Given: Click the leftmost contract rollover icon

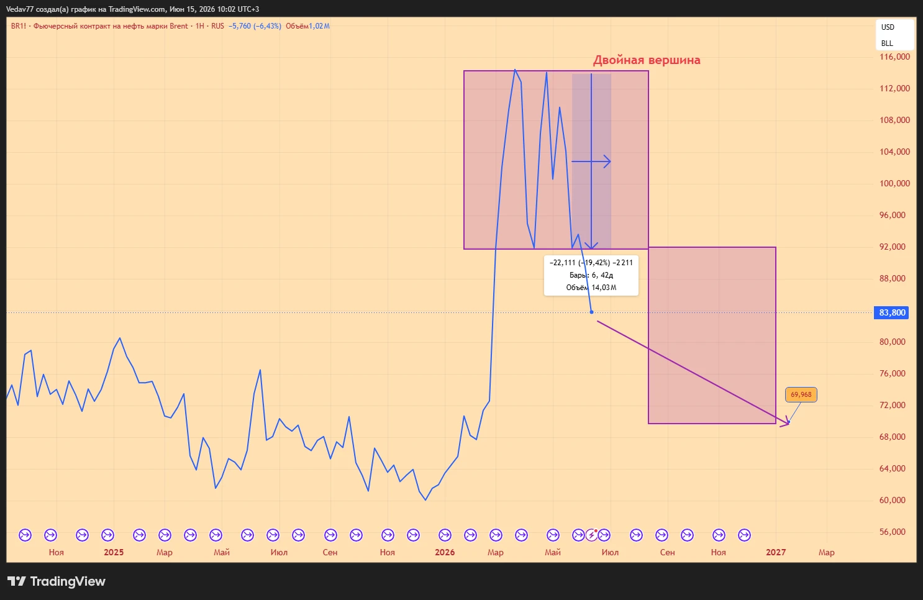Looking at the screenshot, I should coord(25,535).
